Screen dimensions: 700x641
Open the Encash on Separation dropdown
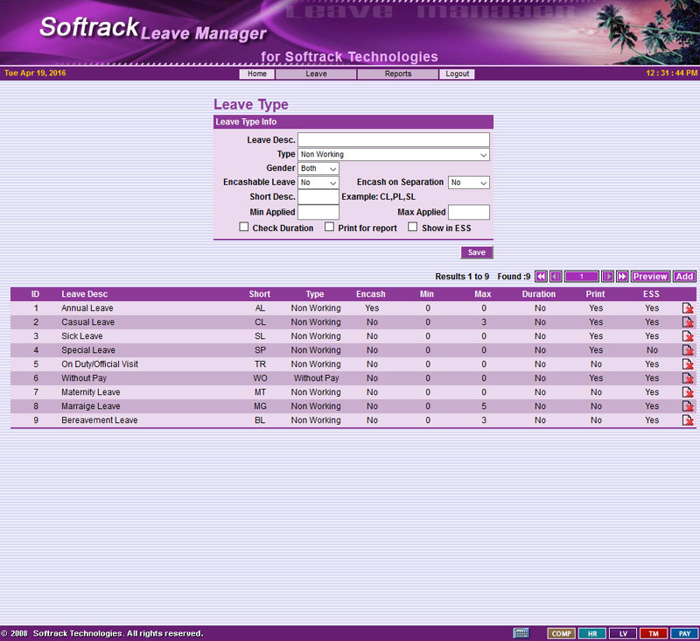tap(468, 182)
